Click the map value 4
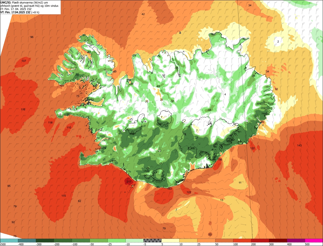 click(225, 94)
